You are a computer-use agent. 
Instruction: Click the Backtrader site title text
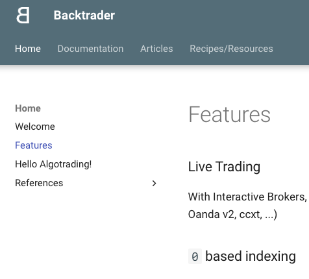(84, 15)
